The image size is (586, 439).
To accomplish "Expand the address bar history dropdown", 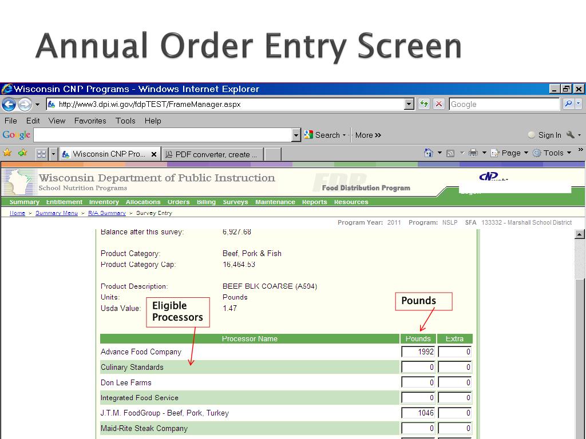I will pos(409,104).
